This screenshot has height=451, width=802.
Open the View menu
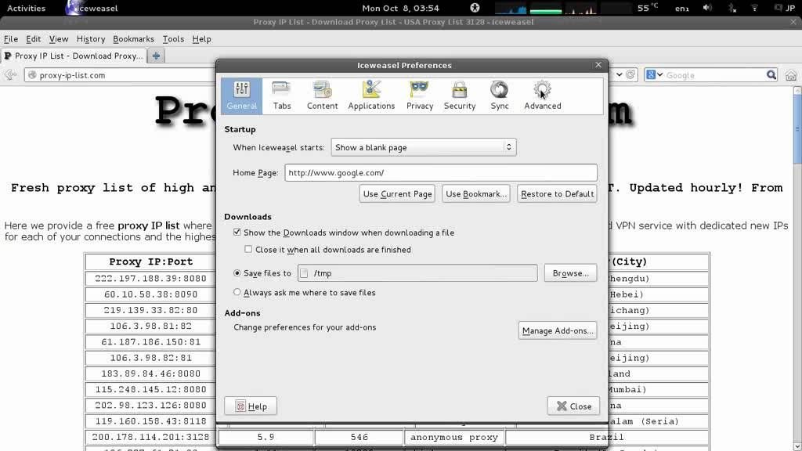pos(58,39)
